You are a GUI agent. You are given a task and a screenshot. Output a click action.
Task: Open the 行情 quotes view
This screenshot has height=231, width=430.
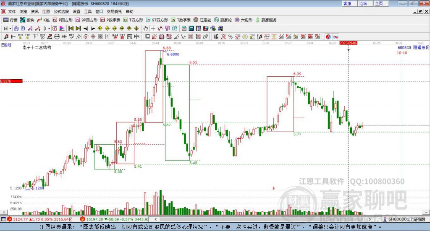tap(10, 20)
